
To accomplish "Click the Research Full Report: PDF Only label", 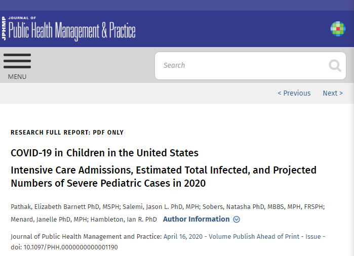I will pyautogui.click(x=67, y=133).
